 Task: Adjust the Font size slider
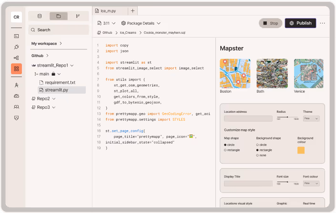(x=287, y=182)
